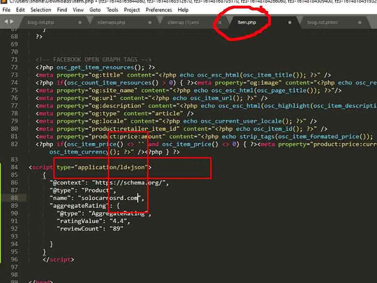Click the "aggregateRating" key
Screen dimensions: 377x283
click(x=79, y=206)
